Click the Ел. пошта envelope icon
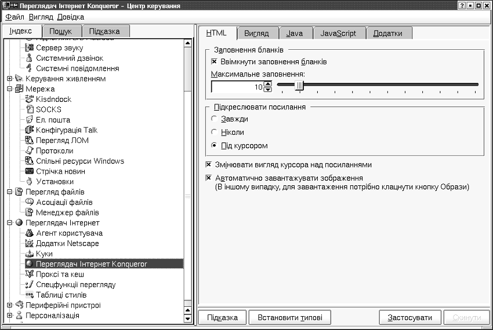The image size is (493, 330). click(30, 120)
